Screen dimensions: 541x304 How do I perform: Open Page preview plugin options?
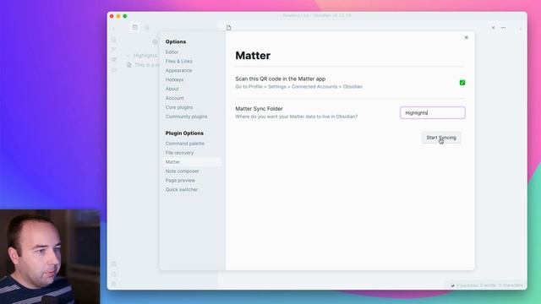[180, 180]
